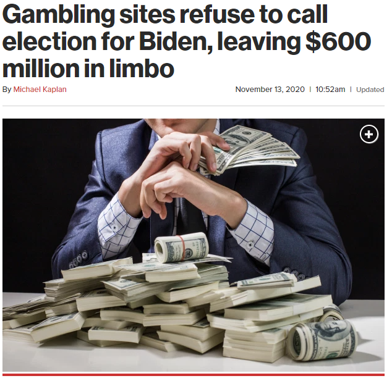The width and height of the screenshot is (392, 381).
Task: Open author Michael Kaplan's page
Action: 40,90
